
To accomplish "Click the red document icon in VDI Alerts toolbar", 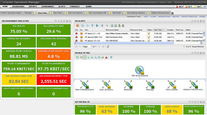I will 102,26.
